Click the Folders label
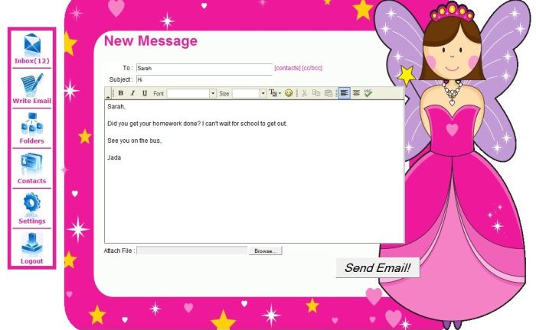The width and height of the screenshot is (536, 330). pos(32,141)
